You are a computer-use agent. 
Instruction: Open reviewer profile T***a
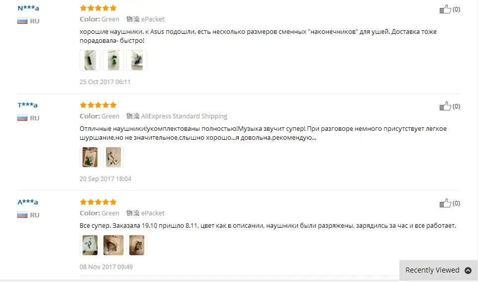(27, 105)
